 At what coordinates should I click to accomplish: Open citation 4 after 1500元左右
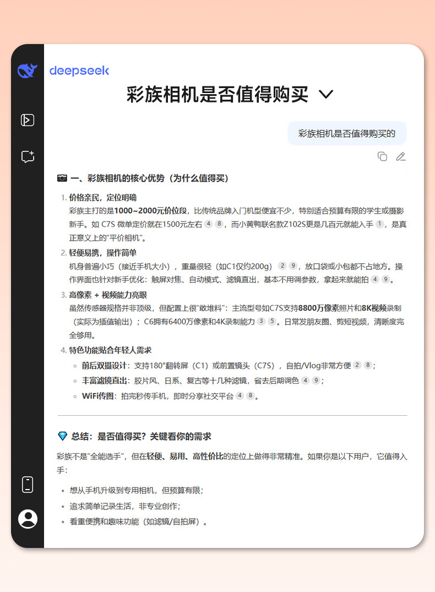tap(208, 224)
